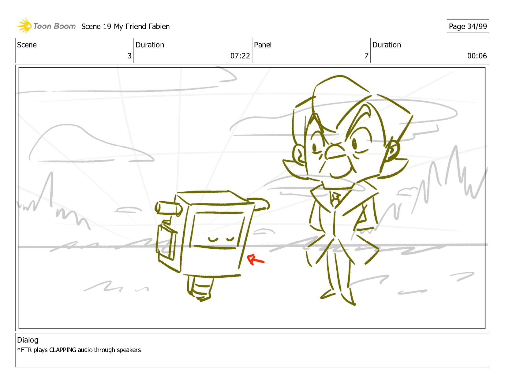This screenshot has width=505, height=390.
Task: Click dialog text "*FTR plays CLAPPING audio through speakers"
Action: [79, 350]
